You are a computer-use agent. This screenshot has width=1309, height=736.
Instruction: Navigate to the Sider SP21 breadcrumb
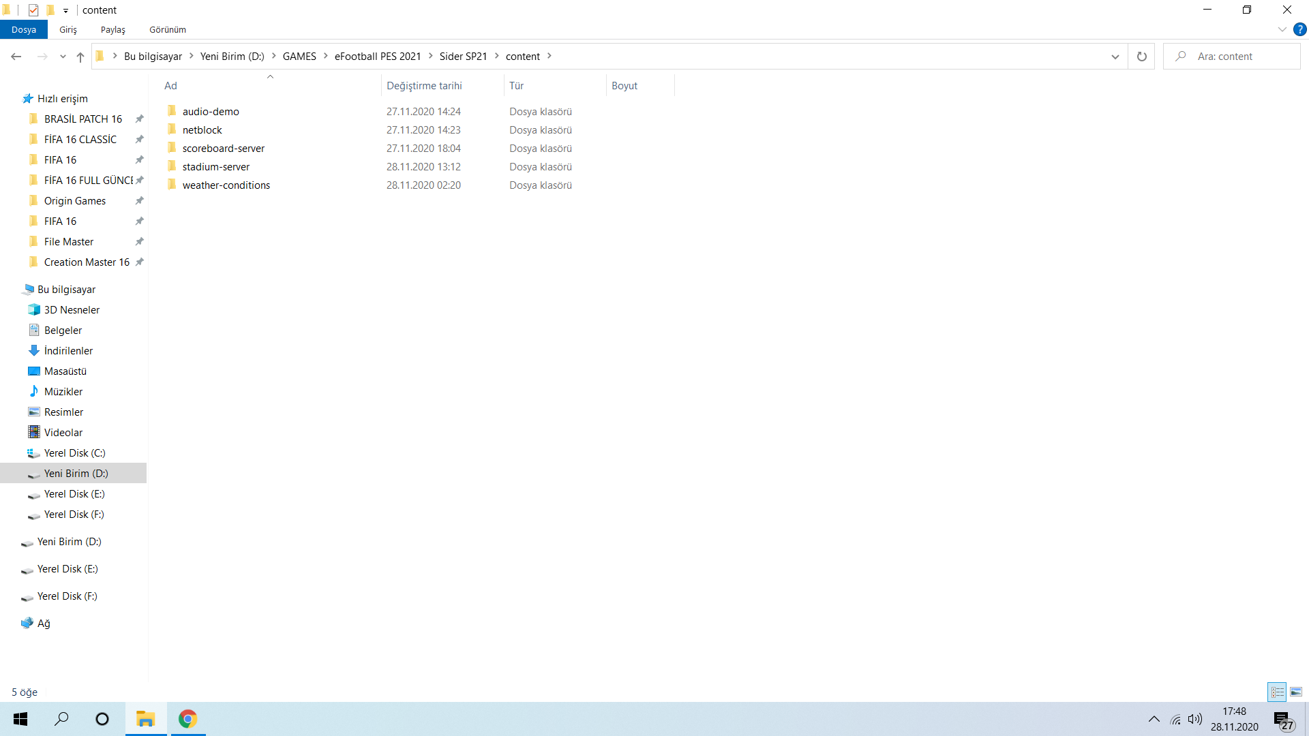463,57
